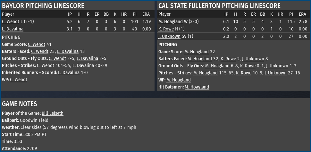
Task: Click L. Davalina under Inherited Runners - Scored
Action: click(69, 72)
